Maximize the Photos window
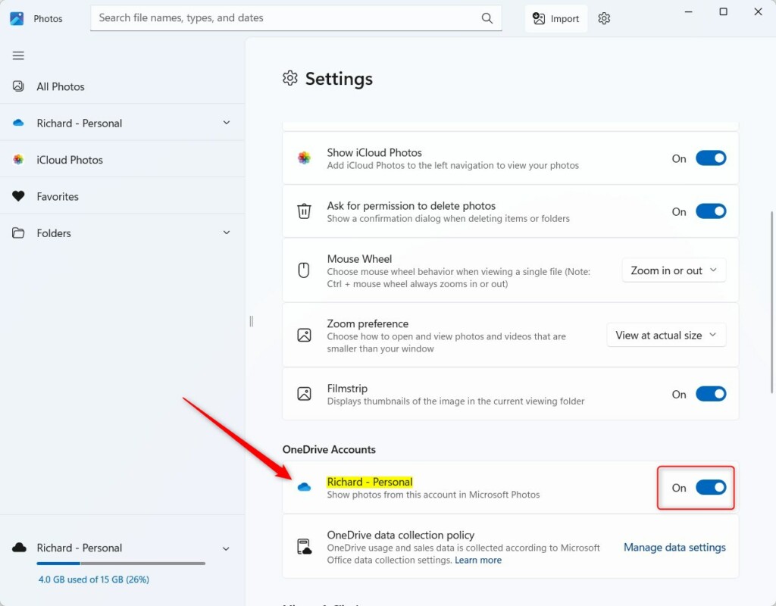The width and height of the screenshot is (776, 606). pos(723,11)
